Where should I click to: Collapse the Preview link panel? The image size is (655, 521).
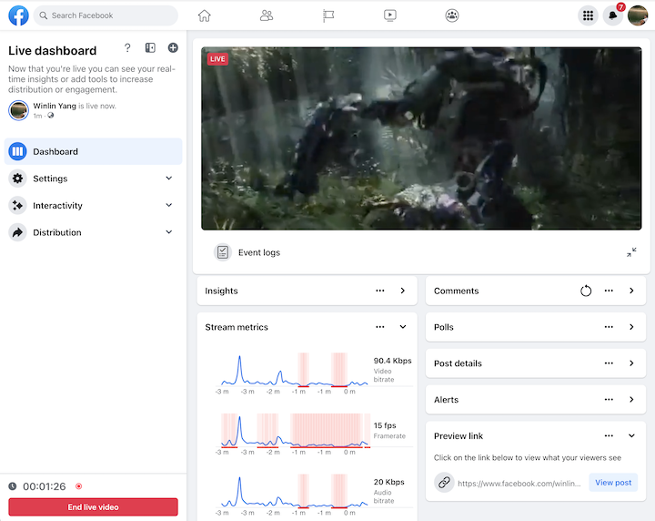point(631,435)
